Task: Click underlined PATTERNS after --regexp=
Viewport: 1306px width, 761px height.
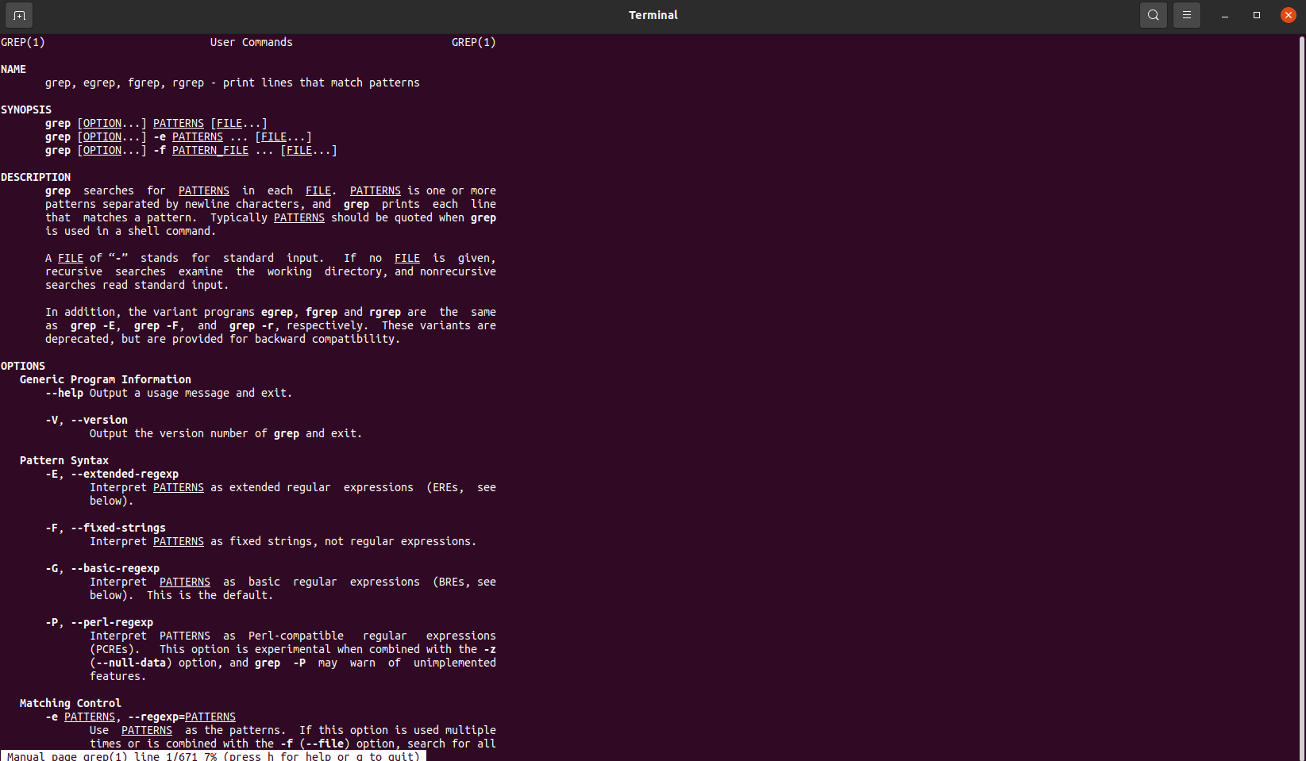Action: tap(210, 717)
